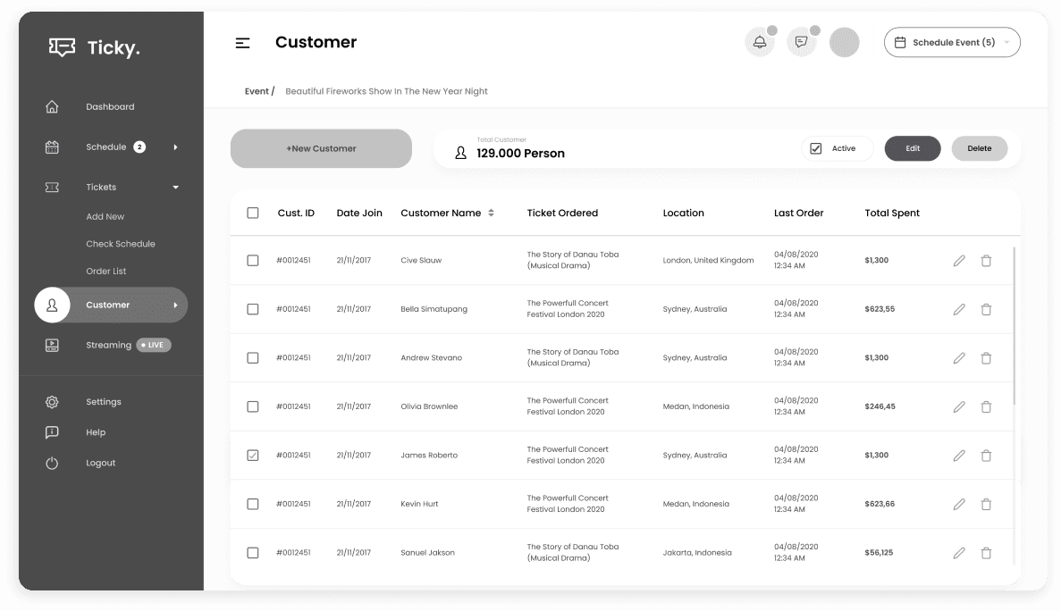Open the Schedule Event (5) dropdown
Image resolution: width=1061 pixels, height=611 pixels.
click(952, 41)
